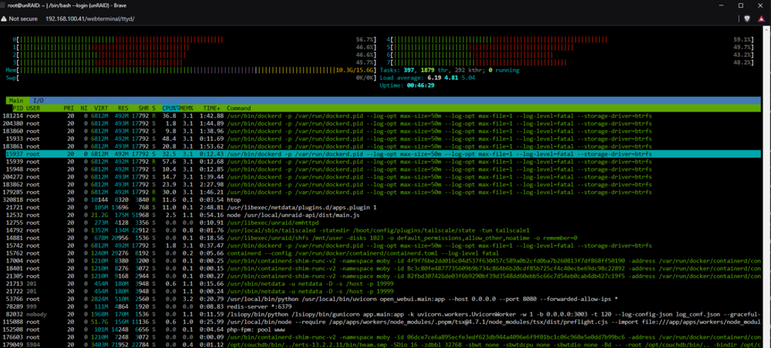Viewport: 771px width, 348px height.
Task: Open the Brave Rewards triangle icon
Action: pyautogui.click(x=763, y=18)
